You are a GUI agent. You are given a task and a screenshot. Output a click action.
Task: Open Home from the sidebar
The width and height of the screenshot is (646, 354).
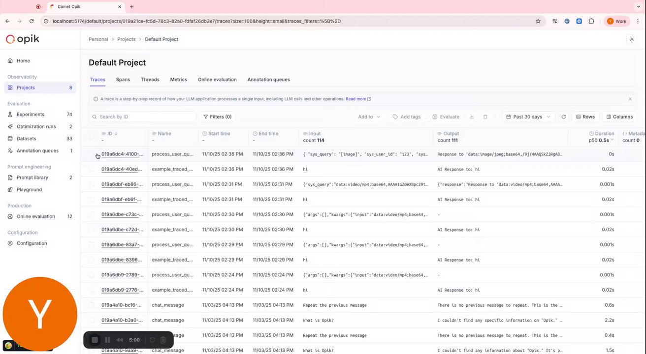(40, 61)
